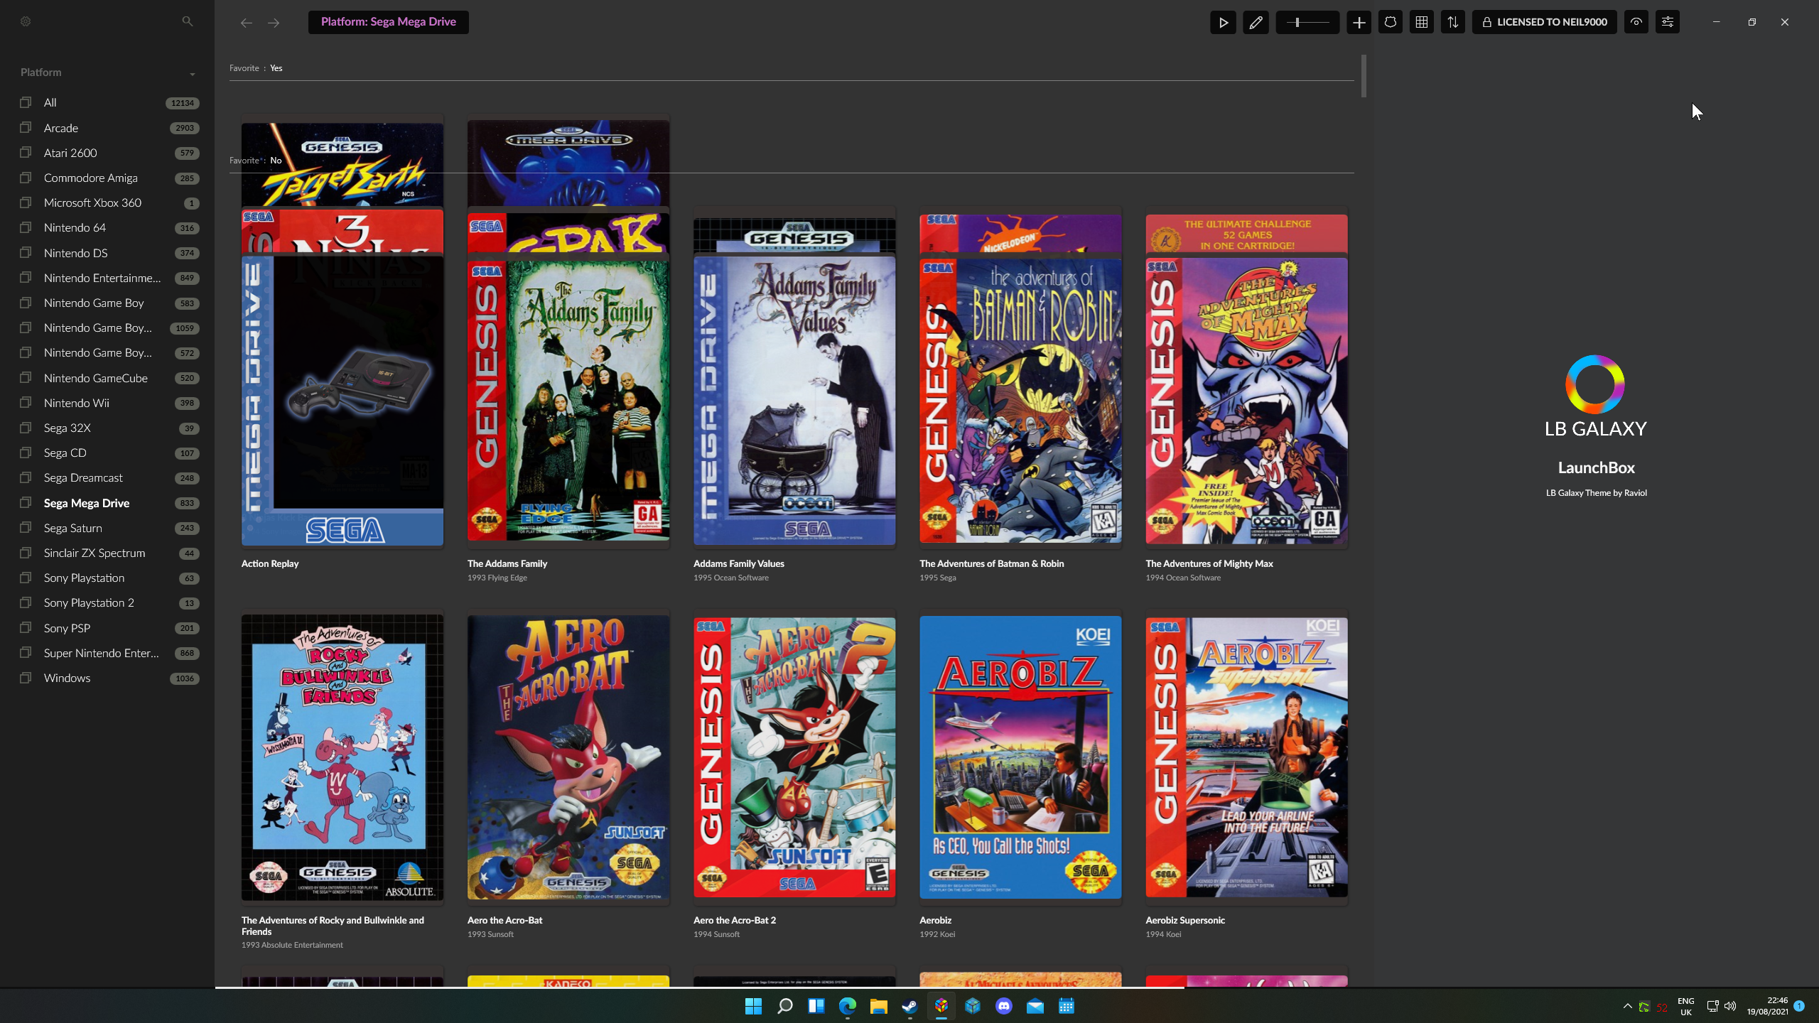Viewport: 1819px width, 1023px height.
Task: Select Nintendo 64 in the sidebar
Action: point(109,227)
